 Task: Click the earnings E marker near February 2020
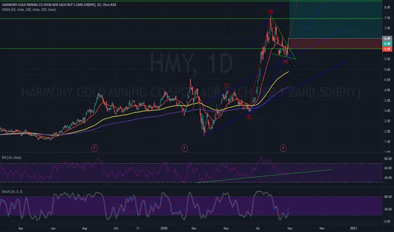(x=184, y=148)
